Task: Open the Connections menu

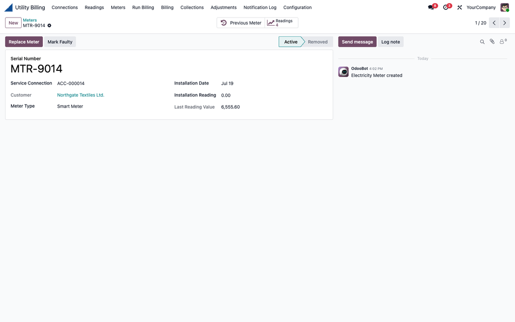Action: tap(65, 7)
